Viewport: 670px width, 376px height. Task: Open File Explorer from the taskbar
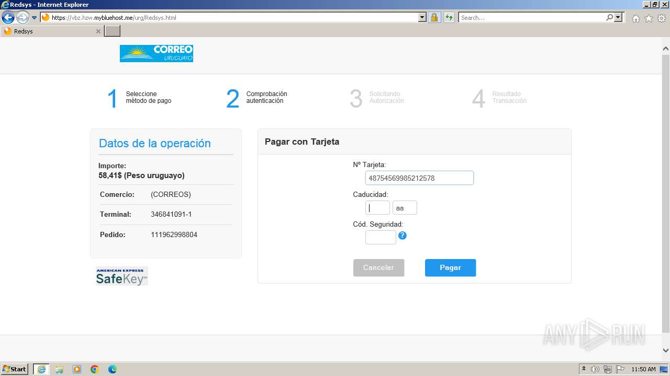[59, 369]
